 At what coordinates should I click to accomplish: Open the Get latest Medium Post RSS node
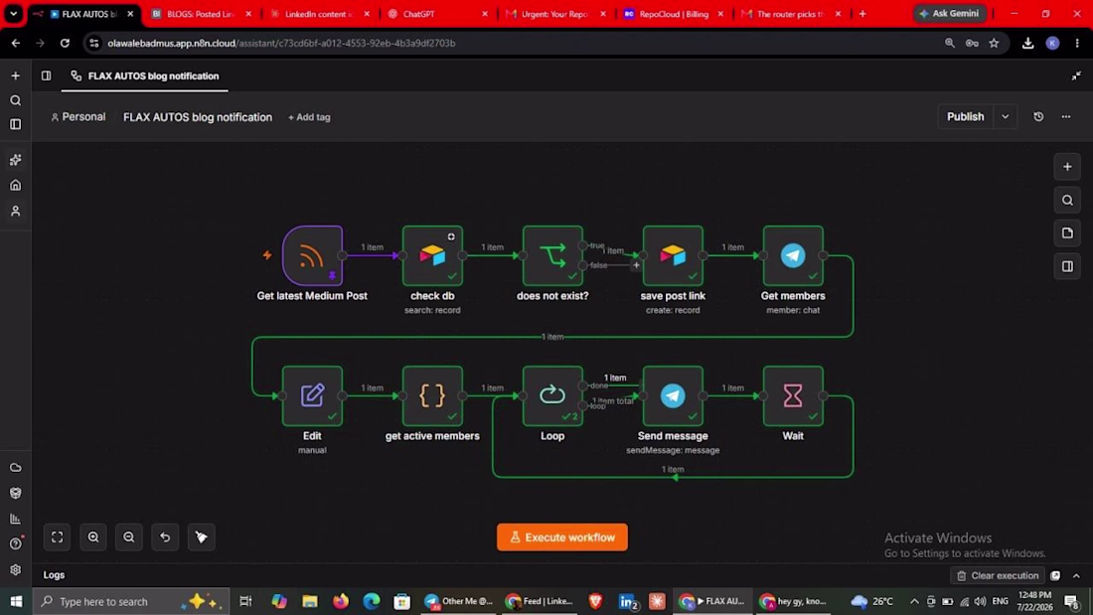pos(312,256)
